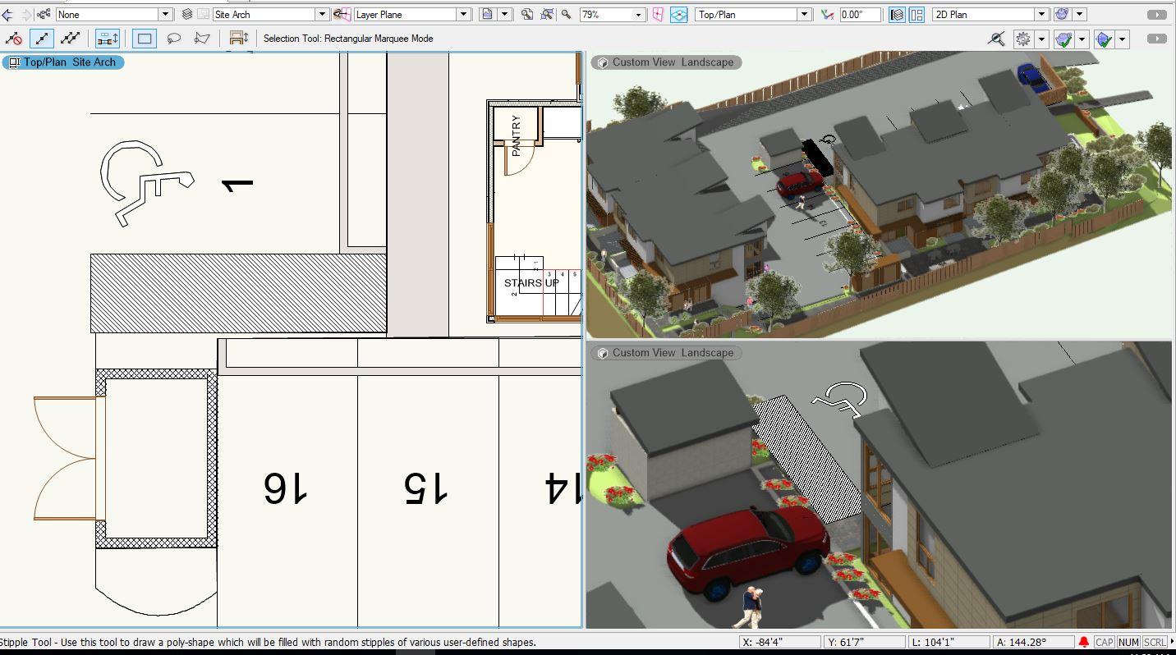Open the Classes organization icon
1176x655 pixels.
pyautogui.click(x=44, y=15)
